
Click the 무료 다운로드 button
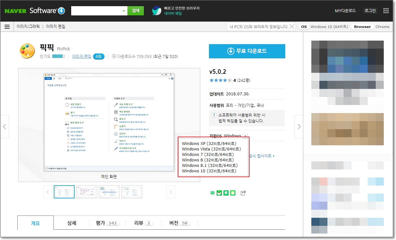tap(247, 51)
